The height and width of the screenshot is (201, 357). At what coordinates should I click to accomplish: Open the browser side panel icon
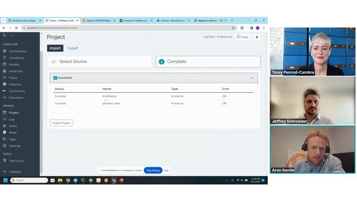pyautogui.click(x=251, y=28)
